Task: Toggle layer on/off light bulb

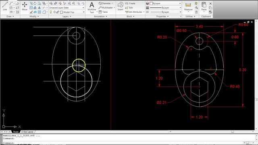Action: 51,12
